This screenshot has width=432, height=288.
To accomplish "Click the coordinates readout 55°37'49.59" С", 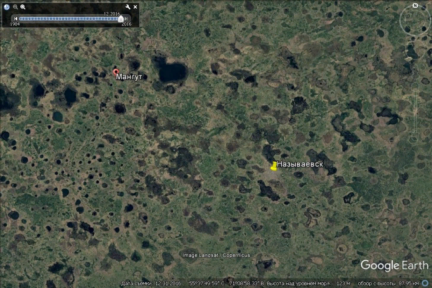I will click(206, 283).
